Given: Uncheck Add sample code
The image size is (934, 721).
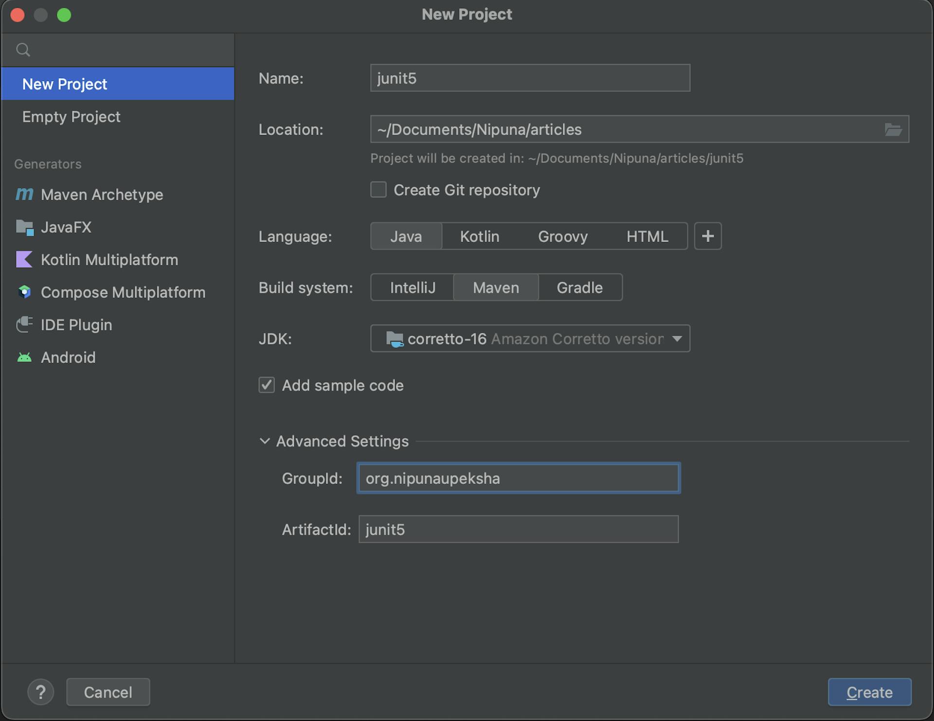Looking at the screenshot, I should (x=267, y=385).
